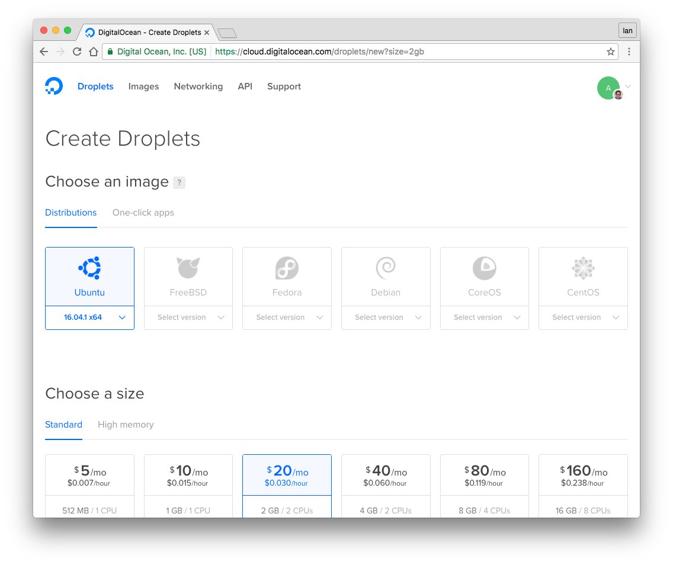Open Debian Select version dropdown
The width and height of the screenshot is (673, 565).
tap(386, 317)
